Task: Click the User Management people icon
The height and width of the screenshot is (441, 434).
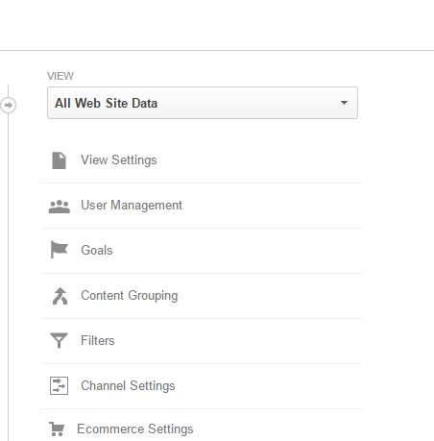Action: point(60,207)
